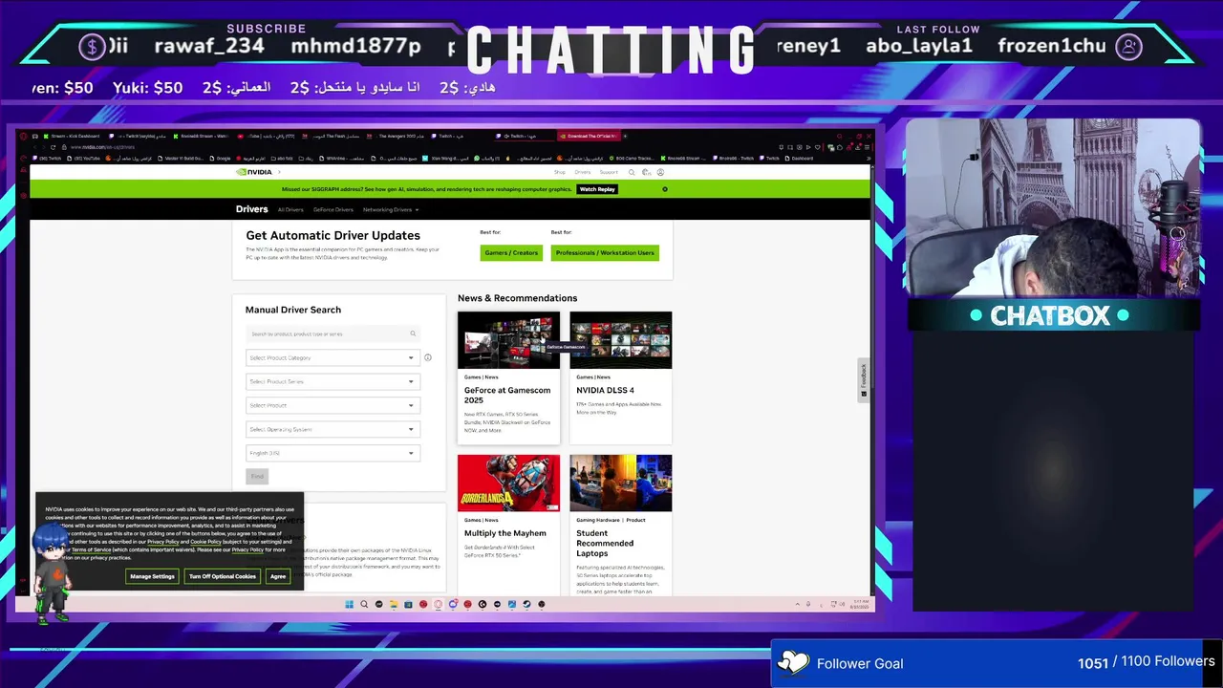The height and width of the screenshot is (688, 1223).
Task: Click the NVIDIA logo in site header
Action: (254, 172)
